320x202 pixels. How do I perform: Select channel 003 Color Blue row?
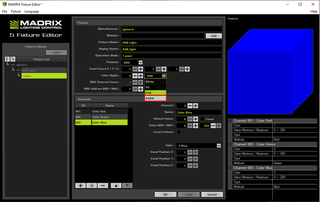101,122
